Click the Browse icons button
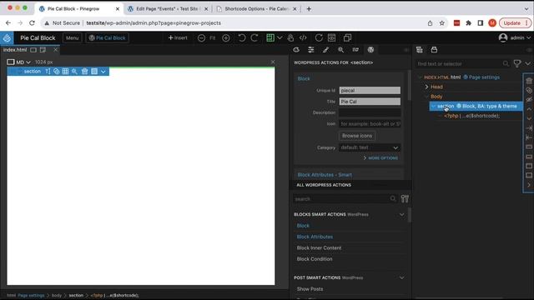 [357, 136]
